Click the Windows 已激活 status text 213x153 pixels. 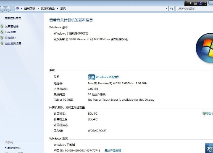64,145
